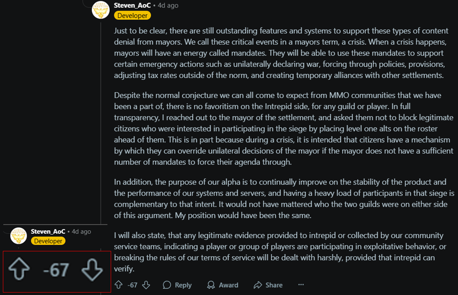Visit Steven_AoC profile from lower-left username
458x295 pixels.
pos(48,232)
